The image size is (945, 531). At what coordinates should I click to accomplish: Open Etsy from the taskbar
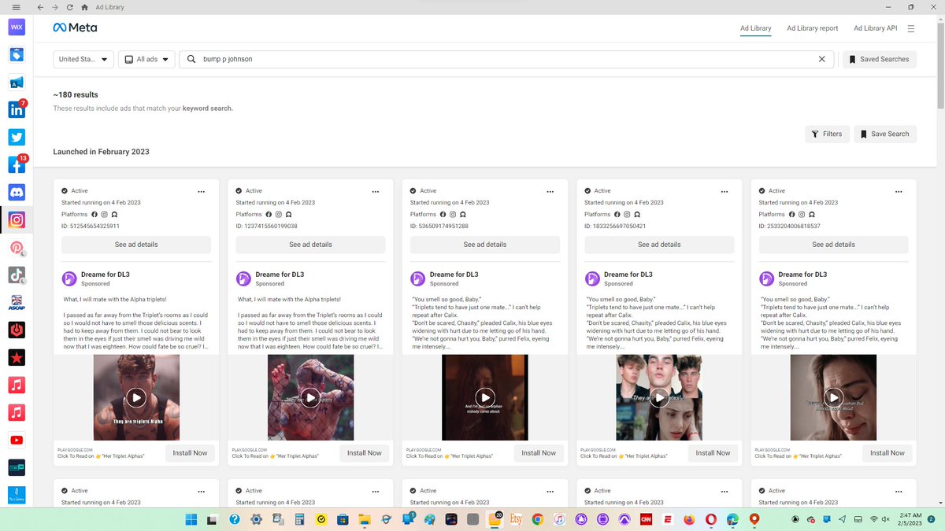point(516,519)
